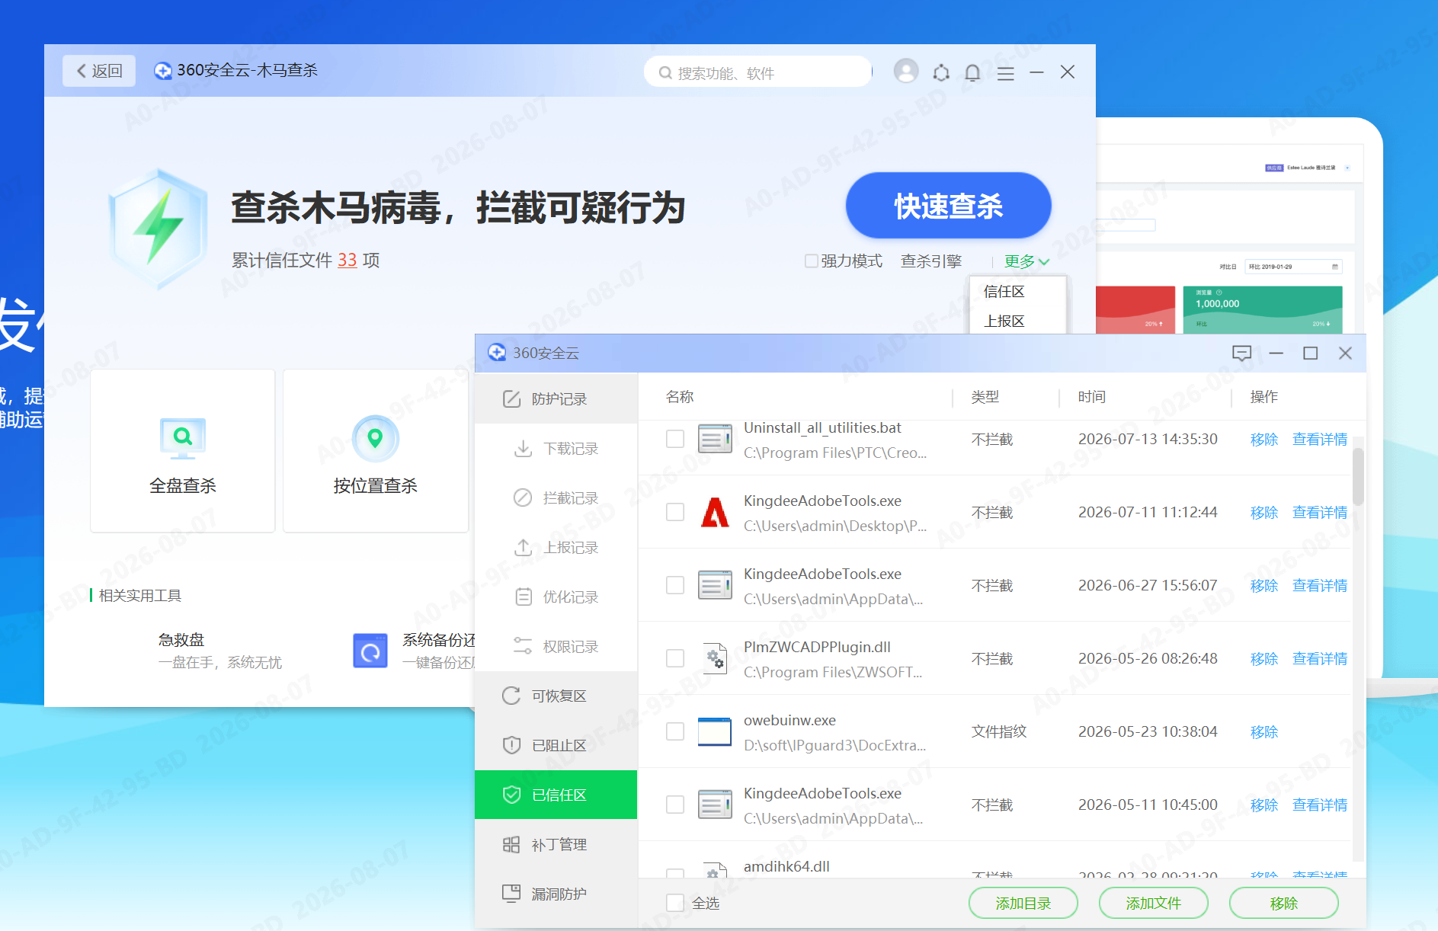The image size is (1438, 931).
Task: Open 拦截记录 in sidebar
Action: pos(556,498)
